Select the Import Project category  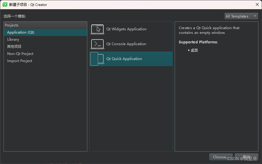coord(45,61)
